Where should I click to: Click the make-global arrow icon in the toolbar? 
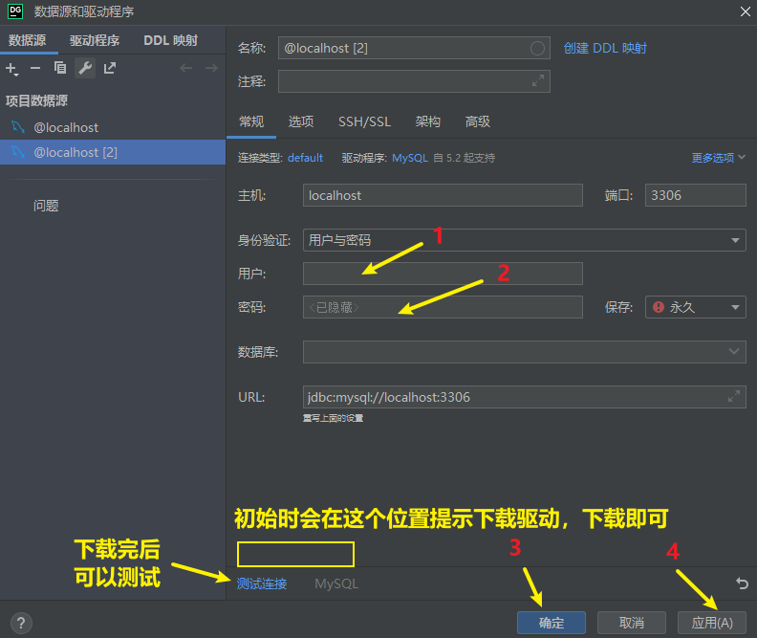pos(110,68)
